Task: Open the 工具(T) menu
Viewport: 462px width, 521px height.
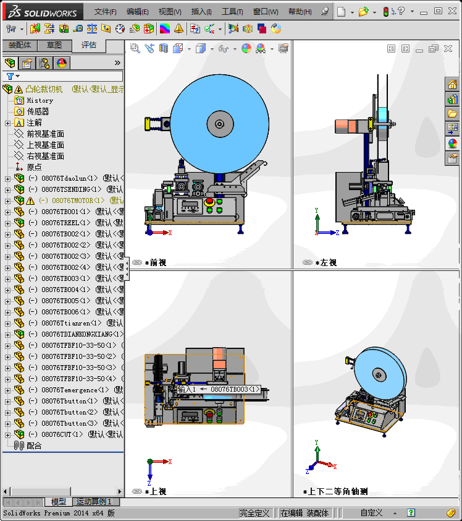Action: coord(232,12)
